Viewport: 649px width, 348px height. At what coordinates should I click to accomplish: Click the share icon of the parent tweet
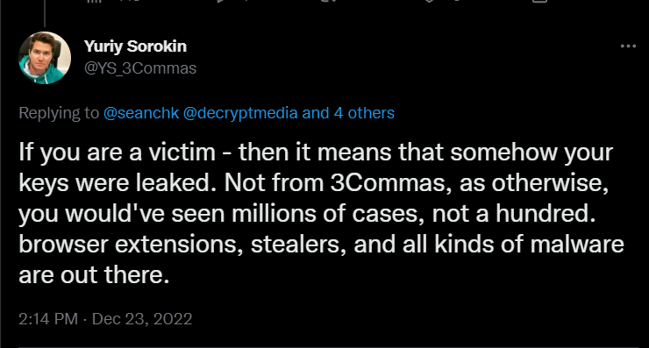click(539, 1)
